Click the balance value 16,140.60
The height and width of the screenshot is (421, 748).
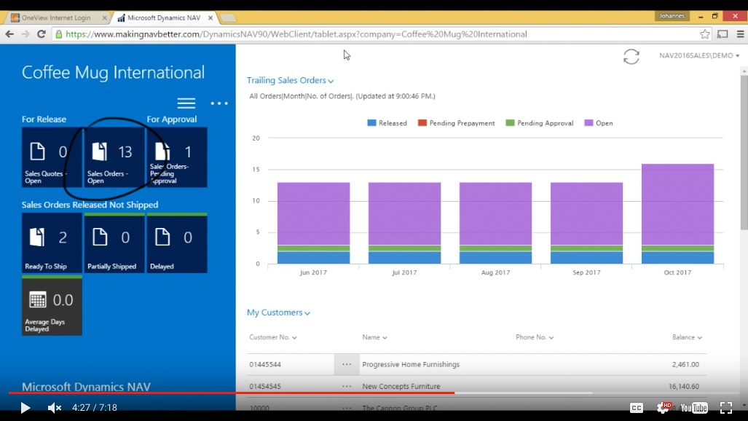coord(684,386)
